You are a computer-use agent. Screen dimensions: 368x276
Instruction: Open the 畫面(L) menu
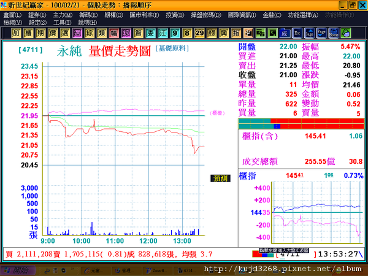point(12,15)
